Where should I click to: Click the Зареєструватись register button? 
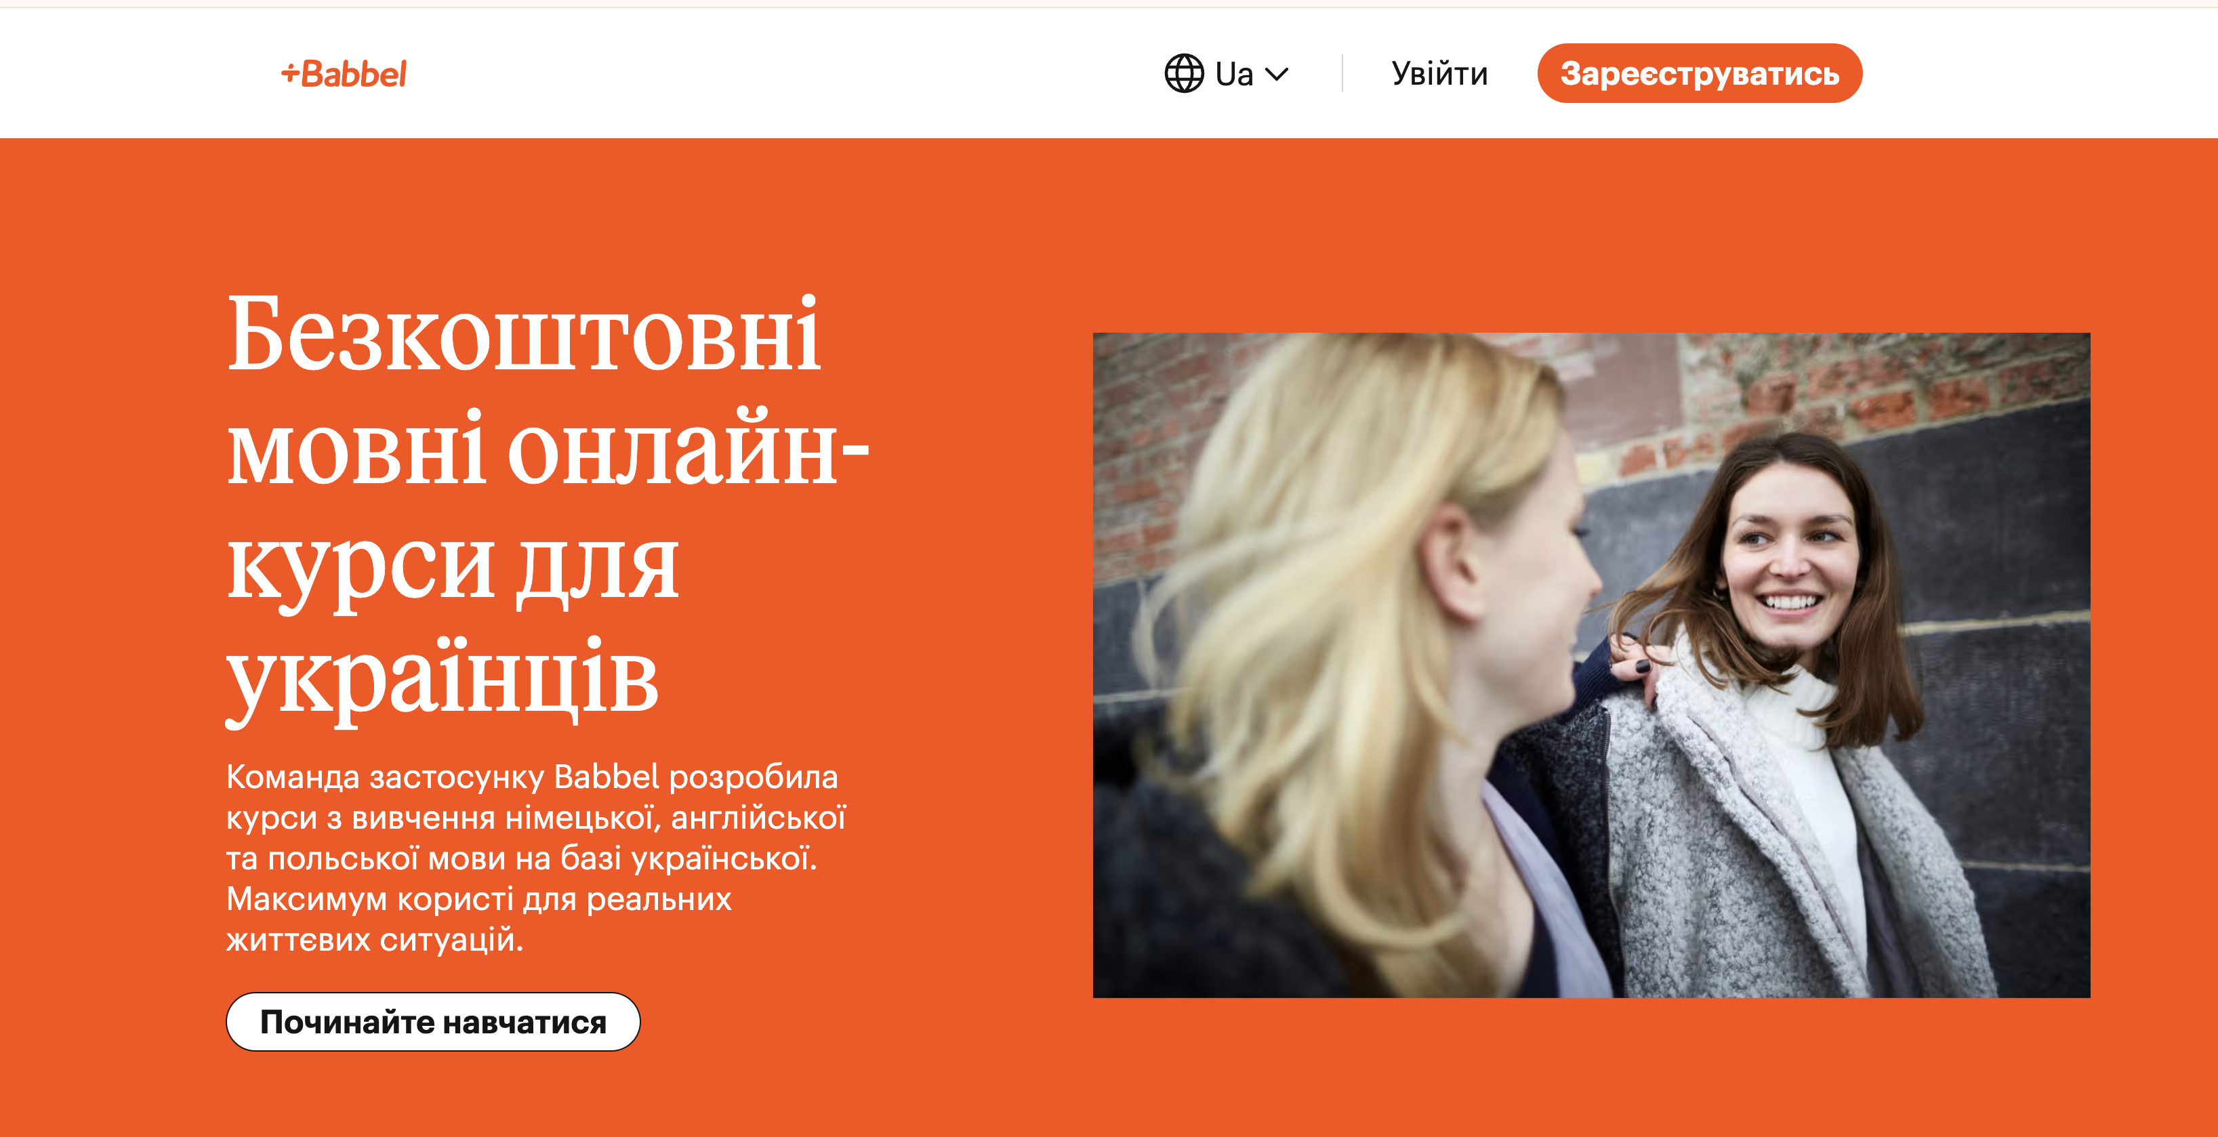(1699, 73)
